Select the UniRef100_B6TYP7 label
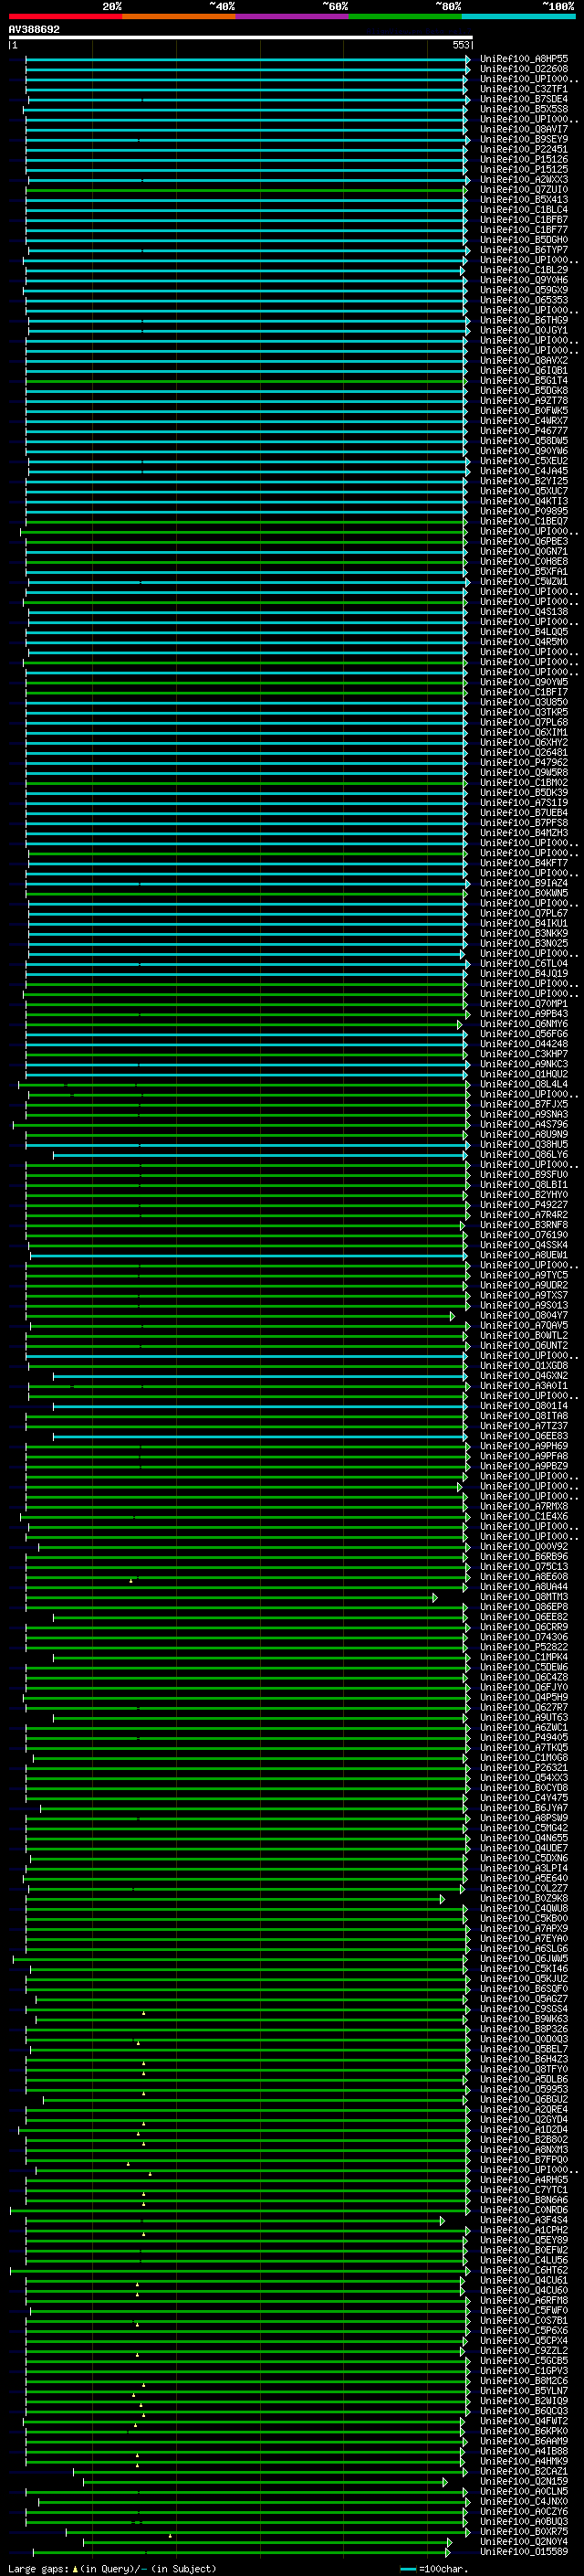Image resolution: width=584 pixels, height=2576 pixels. 524,250
